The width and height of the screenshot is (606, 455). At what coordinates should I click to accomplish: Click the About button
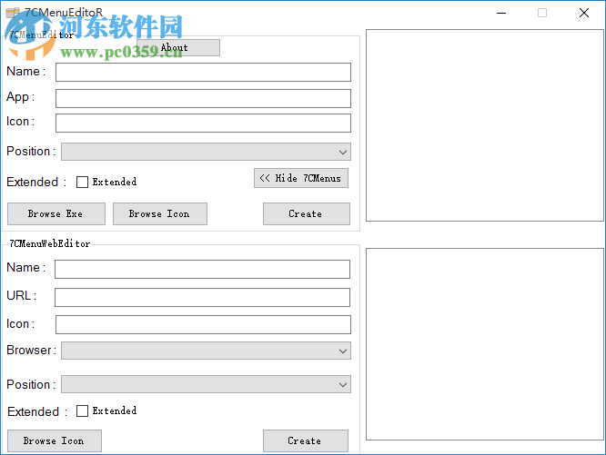click(x=178, y=47)
